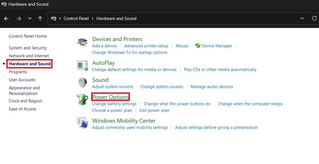
Task: Select Control Panel in the breadcrumb
Action: tap(76, 19)
